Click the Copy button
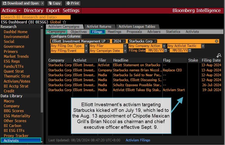Viewport: 225px width, 145px height. coord(55,3)
